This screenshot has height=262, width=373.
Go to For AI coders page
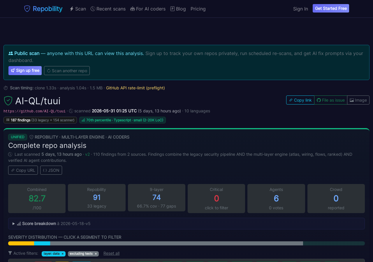148,9
